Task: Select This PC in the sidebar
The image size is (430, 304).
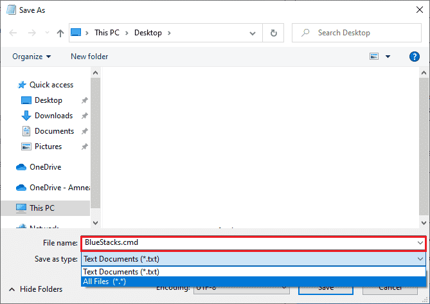Action: tap(45, 208)
